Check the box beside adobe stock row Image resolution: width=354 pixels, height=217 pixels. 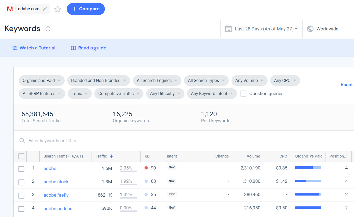21,182
